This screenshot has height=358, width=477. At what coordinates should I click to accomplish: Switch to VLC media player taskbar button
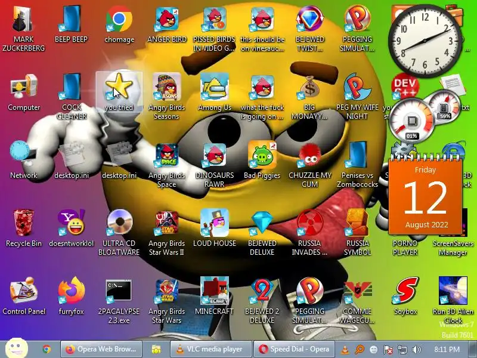coord(211,349)
